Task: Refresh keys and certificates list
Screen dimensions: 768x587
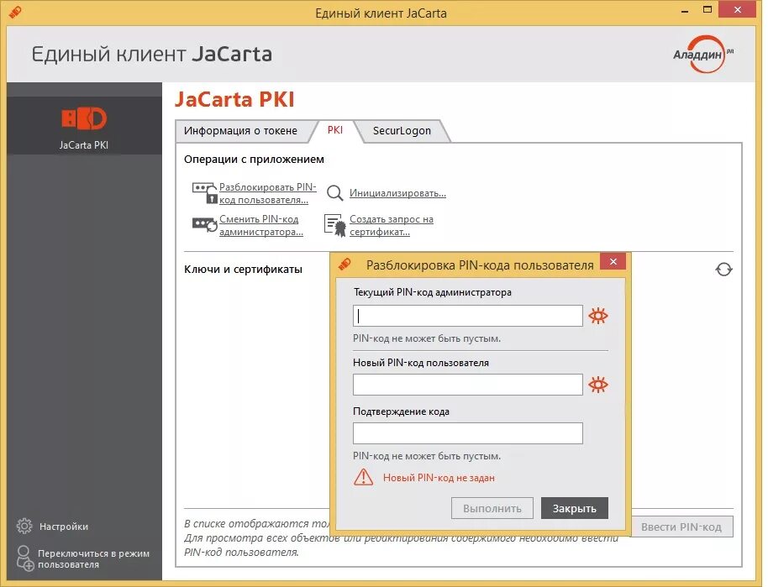Action: click(x=723, y=270)
